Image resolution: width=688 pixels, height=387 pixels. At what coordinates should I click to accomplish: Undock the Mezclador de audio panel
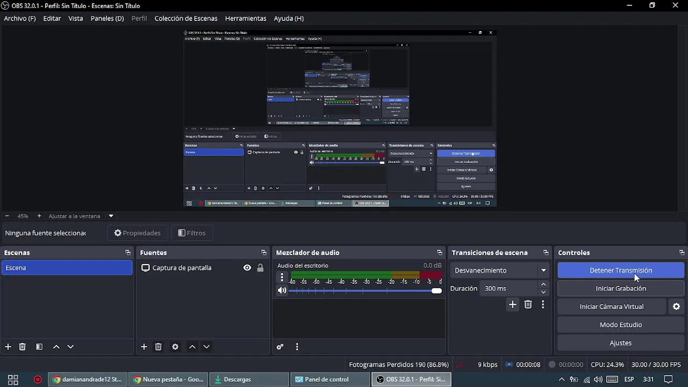[x=440, y=253]
